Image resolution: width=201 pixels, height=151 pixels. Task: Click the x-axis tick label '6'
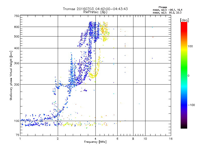click(x=117, y=139)
